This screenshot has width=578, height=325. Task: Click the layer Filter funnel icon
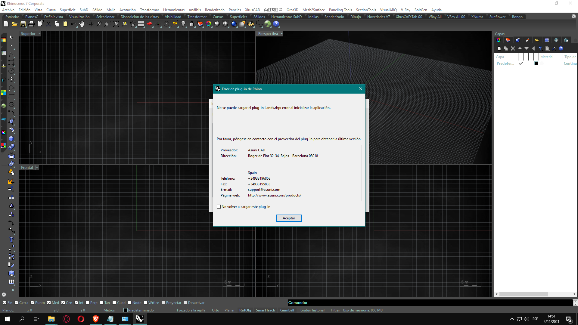tap(540, 48)
